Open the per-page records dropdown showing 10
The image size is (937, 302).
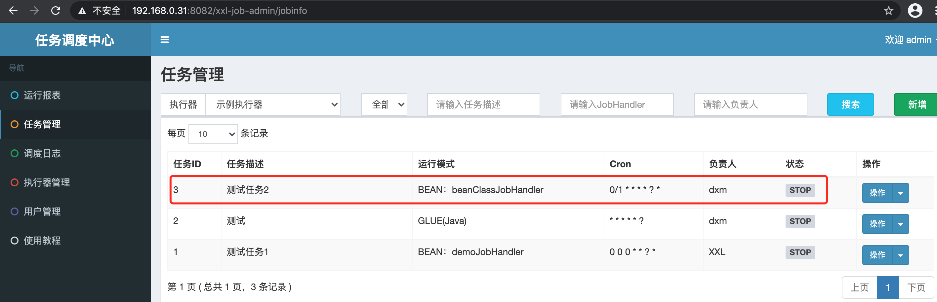213,134
